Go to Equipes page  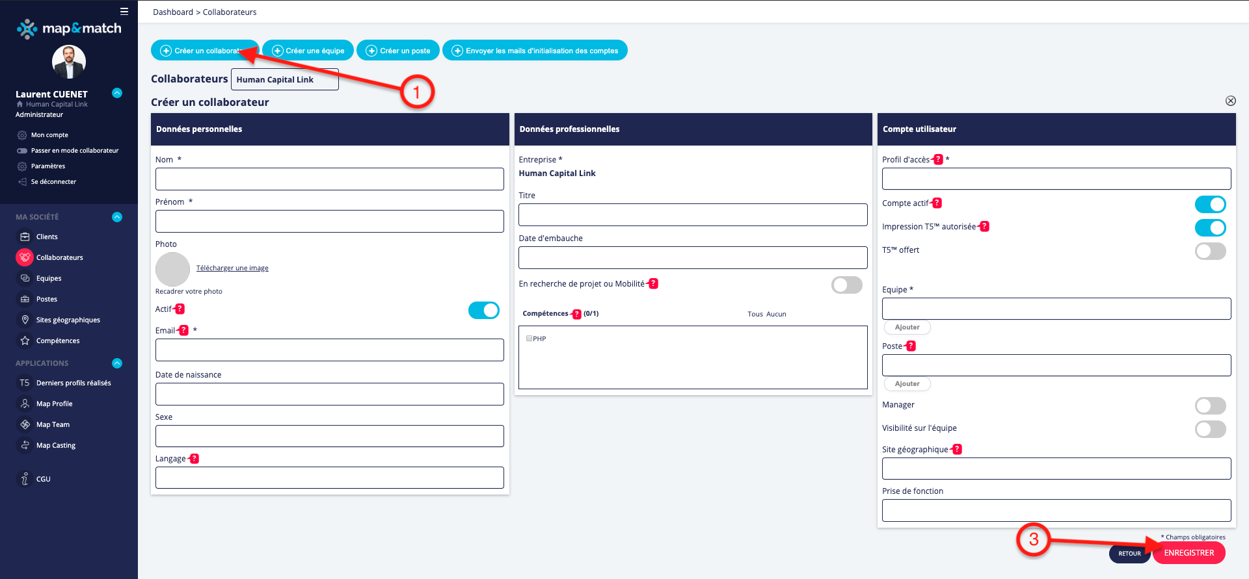coord(49,278)
